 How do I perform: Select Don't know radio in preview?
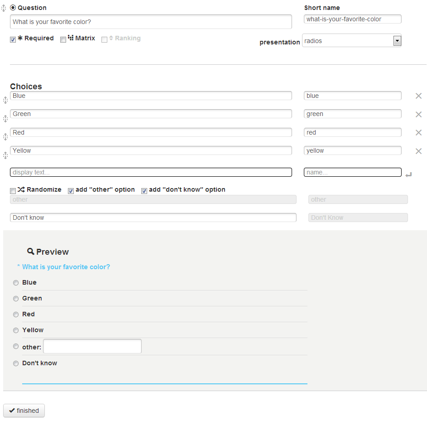16,363
